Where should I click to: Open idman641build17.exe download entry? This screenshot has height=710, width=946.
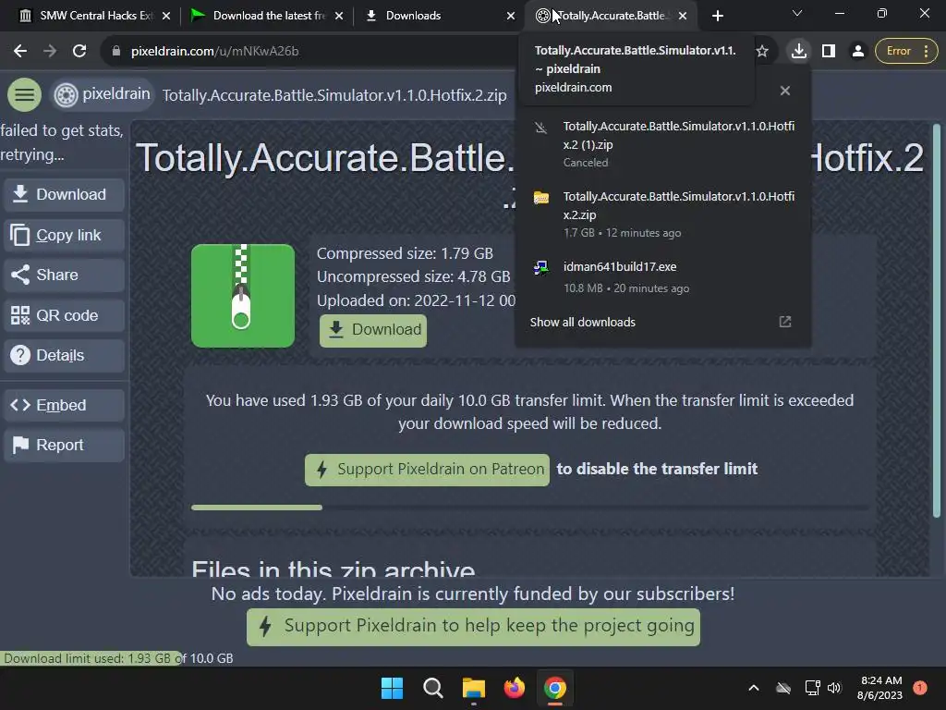click(x=662, y=277)
